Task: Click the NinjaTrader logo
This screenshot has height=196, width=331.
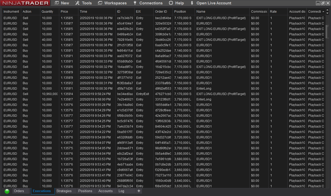Action: (25, 3)
